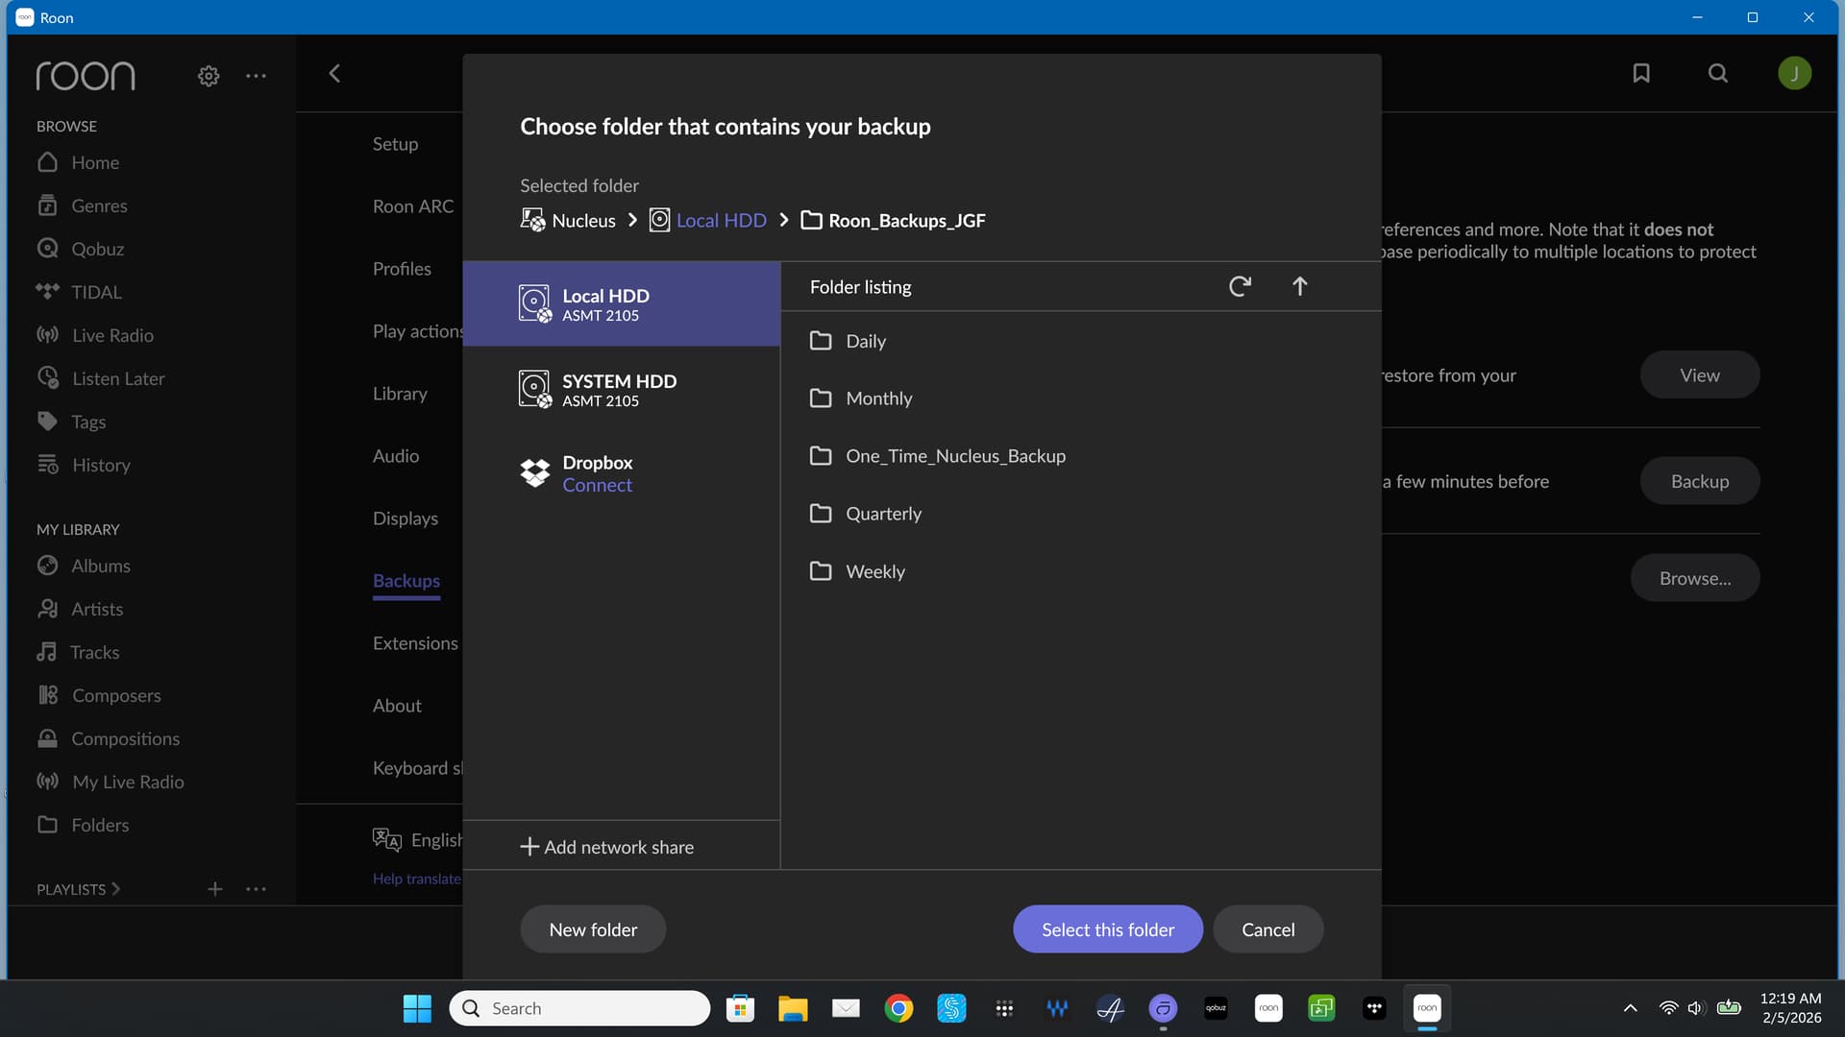This screenshot has height=1037, width=1845.
Task: Open the profile avatar J
Action: (1794, 73)
